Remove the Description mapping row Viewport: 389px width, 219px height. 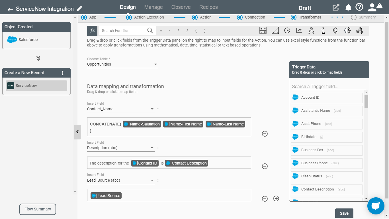(x=265, y=166)
